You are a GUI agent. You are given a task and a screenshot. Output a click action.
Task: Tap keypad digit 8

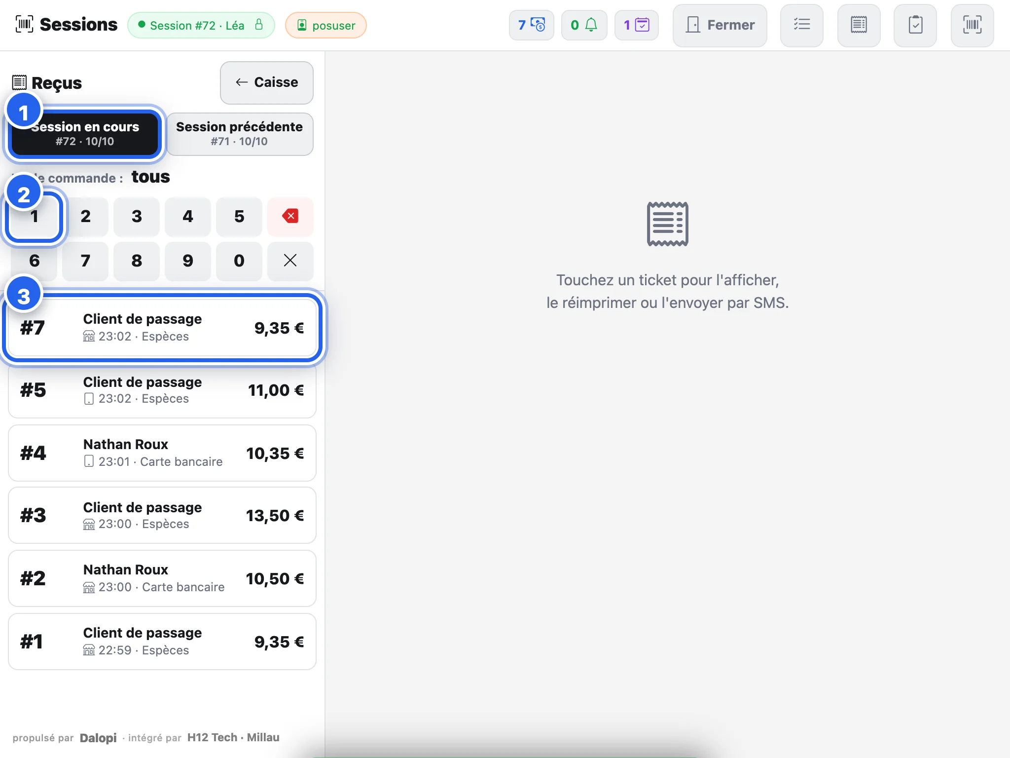click(137, 261)
